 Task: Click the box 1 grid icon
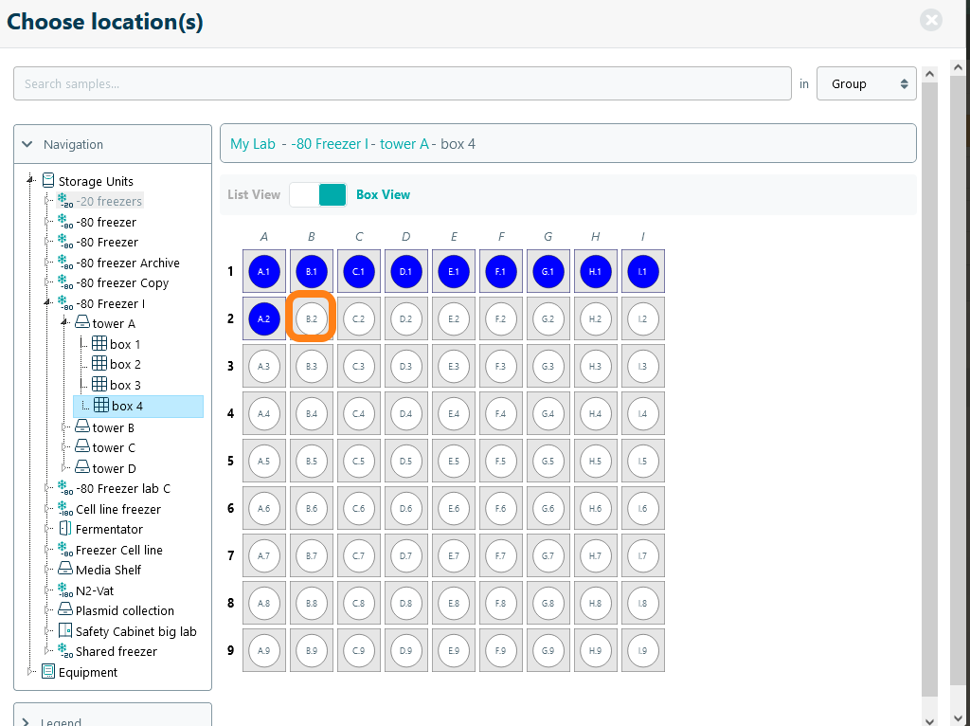click(99, 344)
